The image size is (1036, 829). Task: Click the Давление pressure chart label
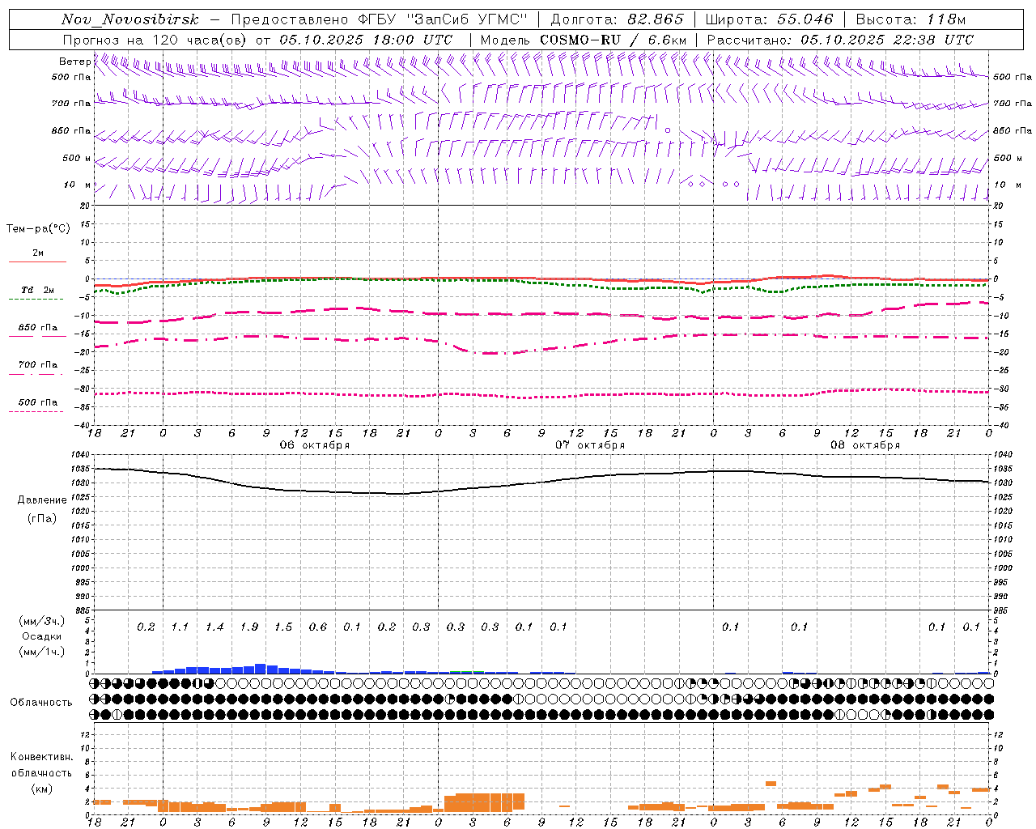pyautogui.click(x=42, y=500)
